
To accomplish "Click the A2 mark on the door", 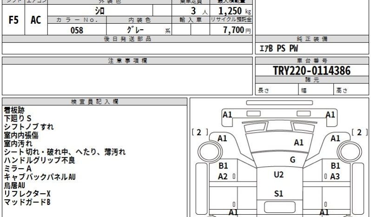I will 223,176.
